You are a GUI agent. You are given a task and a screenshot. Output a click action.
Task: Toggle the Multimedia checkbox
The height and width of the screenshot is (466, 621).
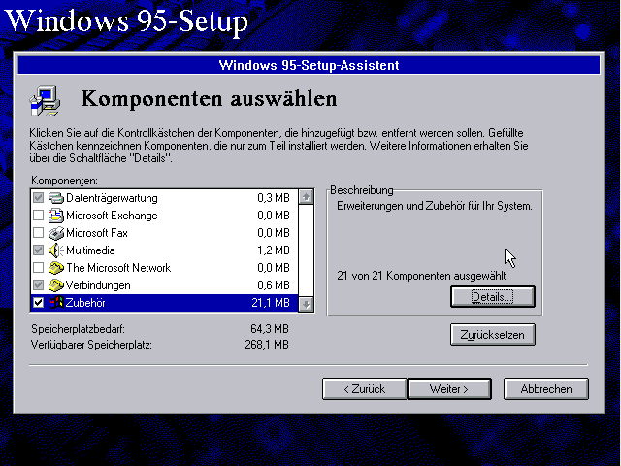(x=38, y=250)
